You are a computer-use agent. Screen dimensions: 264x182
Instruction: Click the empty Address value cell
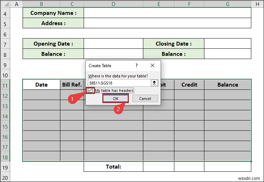[x=168, y=23]
